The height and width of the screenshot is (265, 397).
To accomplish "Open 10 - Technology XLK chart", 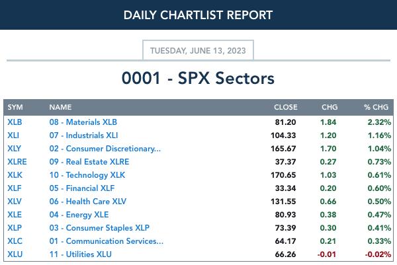I will [87, 174].
